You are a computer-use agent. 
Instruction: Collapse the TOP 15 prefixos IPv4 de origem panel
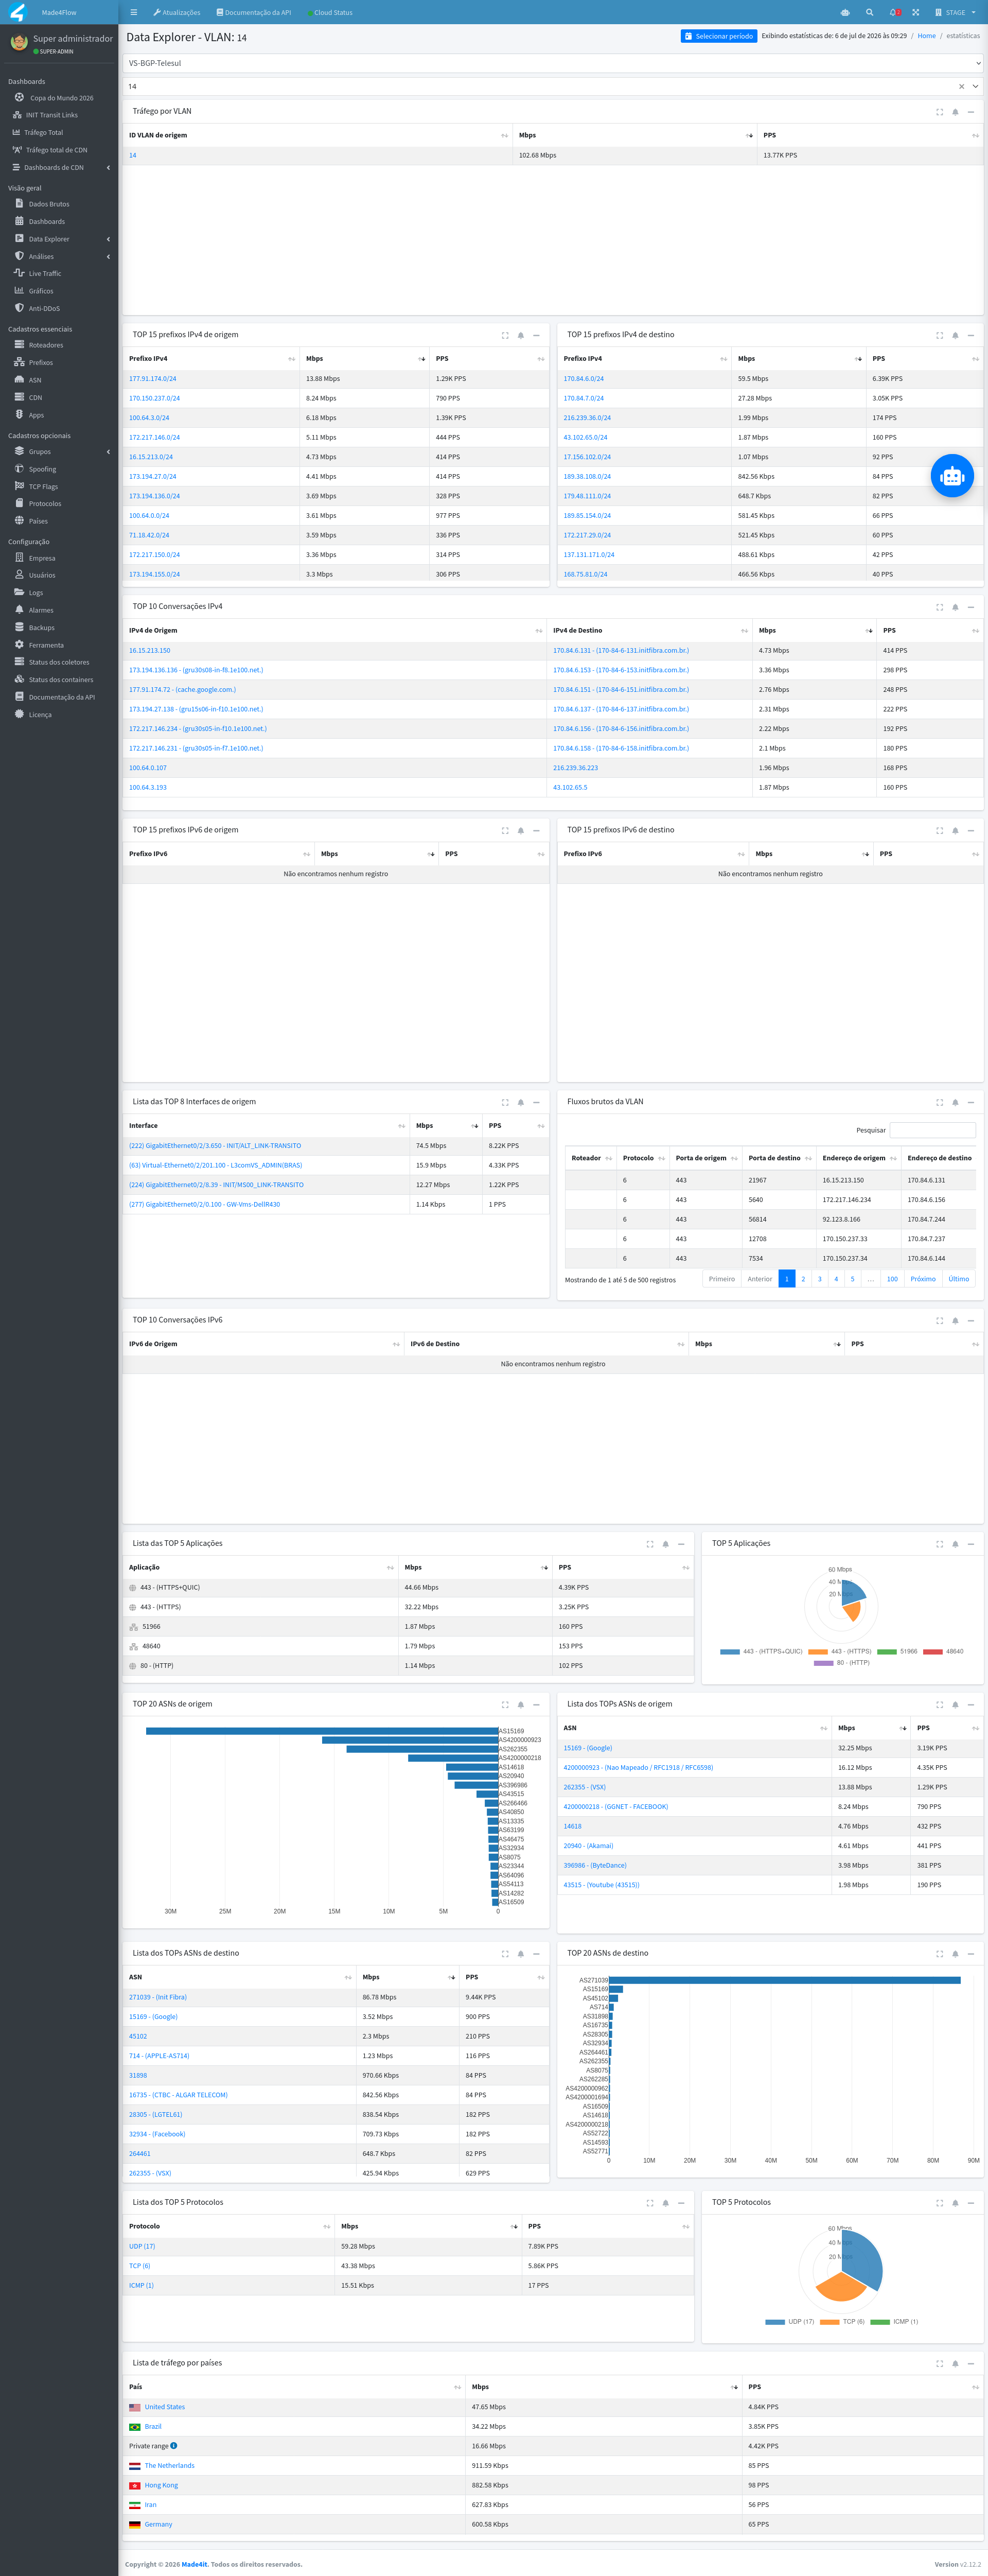pos(536,335)
